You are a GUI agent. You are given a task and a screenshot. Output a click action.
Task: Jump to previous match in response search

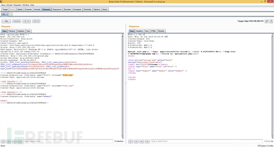[x=136, y=141]
